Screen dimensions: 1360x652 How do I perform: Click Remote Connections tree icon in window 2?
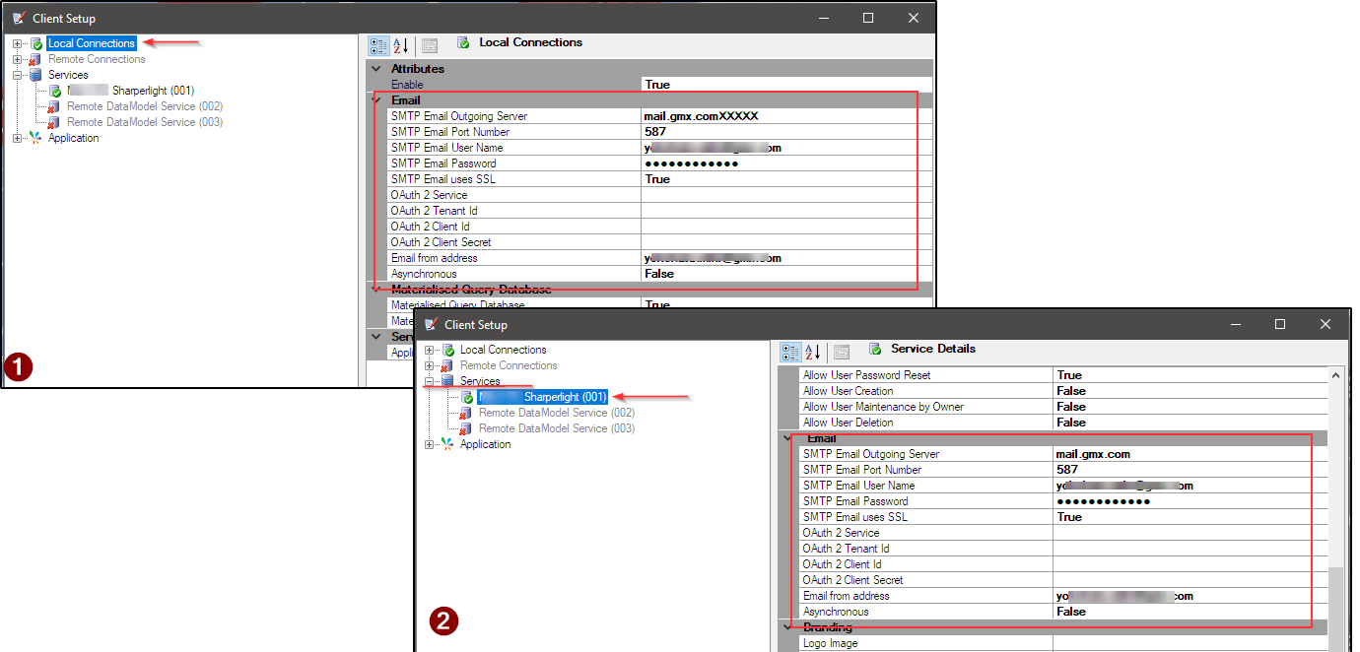click(x=448, y=365)
